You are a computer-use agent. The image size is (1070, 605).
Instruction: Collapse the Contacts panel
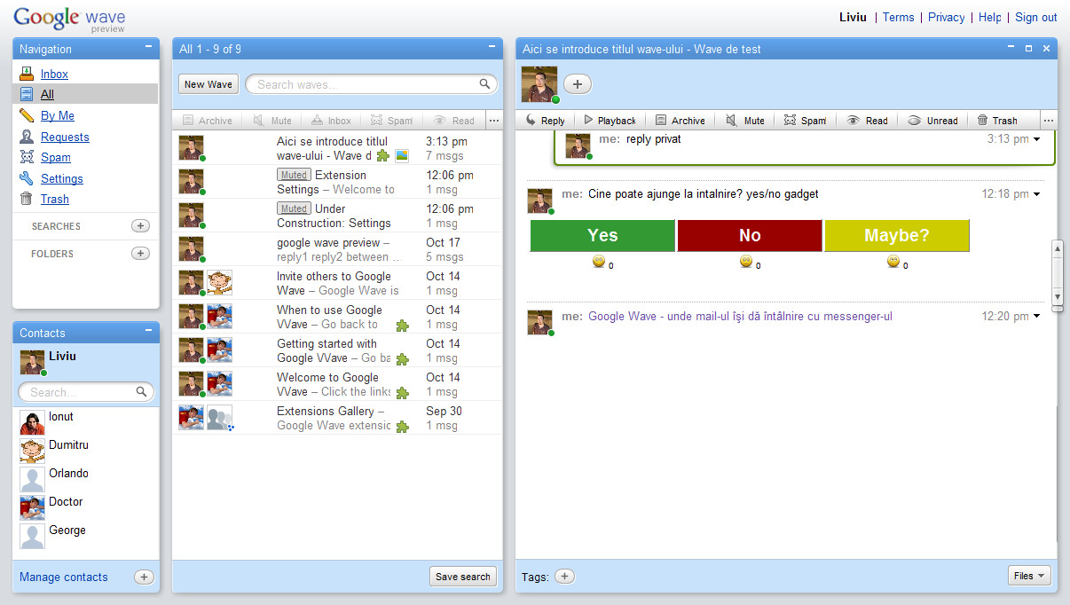coord(148,332)
